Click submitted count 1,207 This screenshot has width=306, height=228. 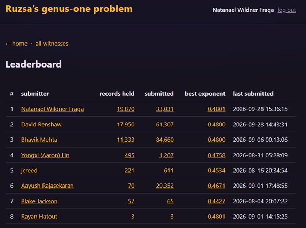pos(166,155)
